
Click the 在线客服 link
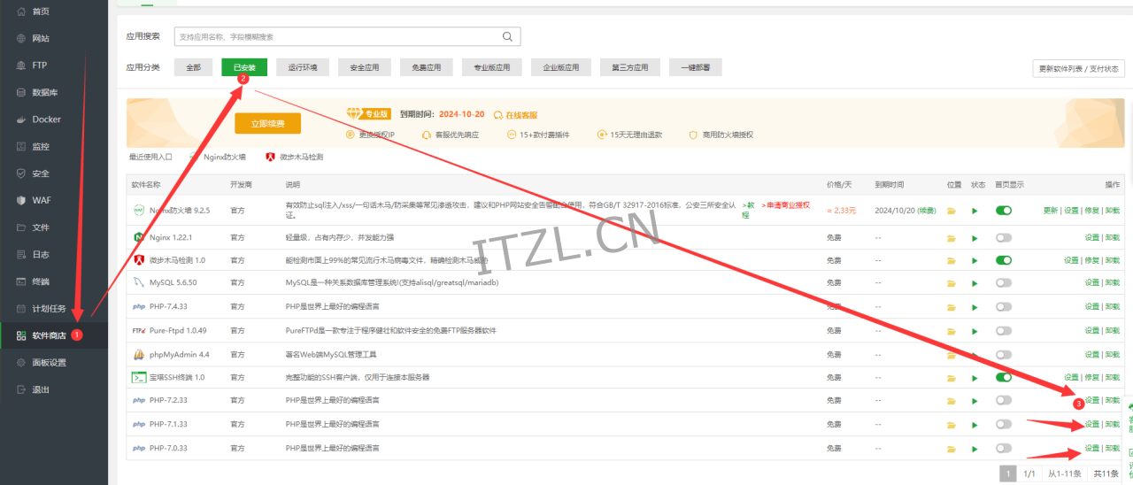515,115
